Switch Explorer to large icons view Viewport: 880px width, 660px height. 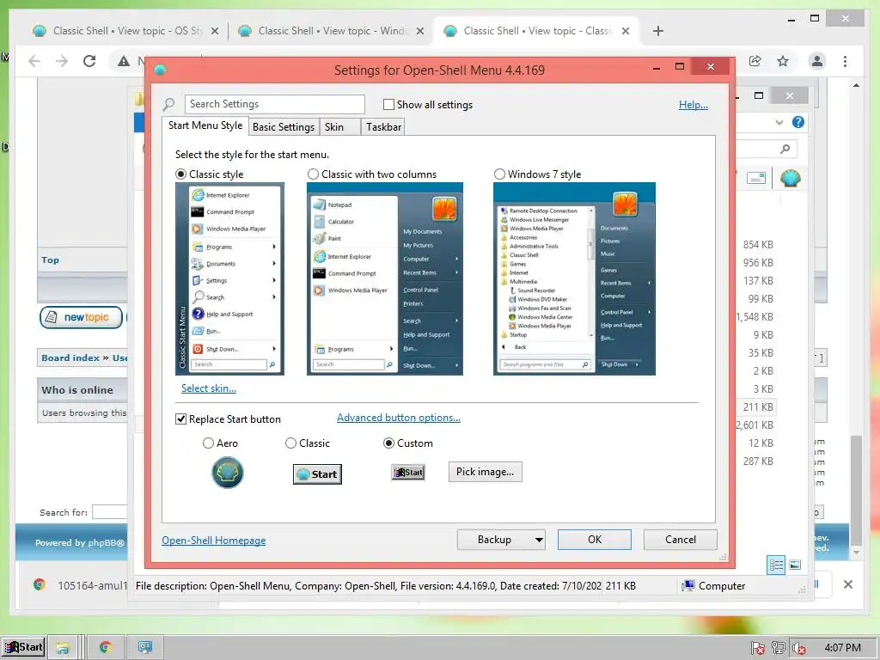point(795,565)
